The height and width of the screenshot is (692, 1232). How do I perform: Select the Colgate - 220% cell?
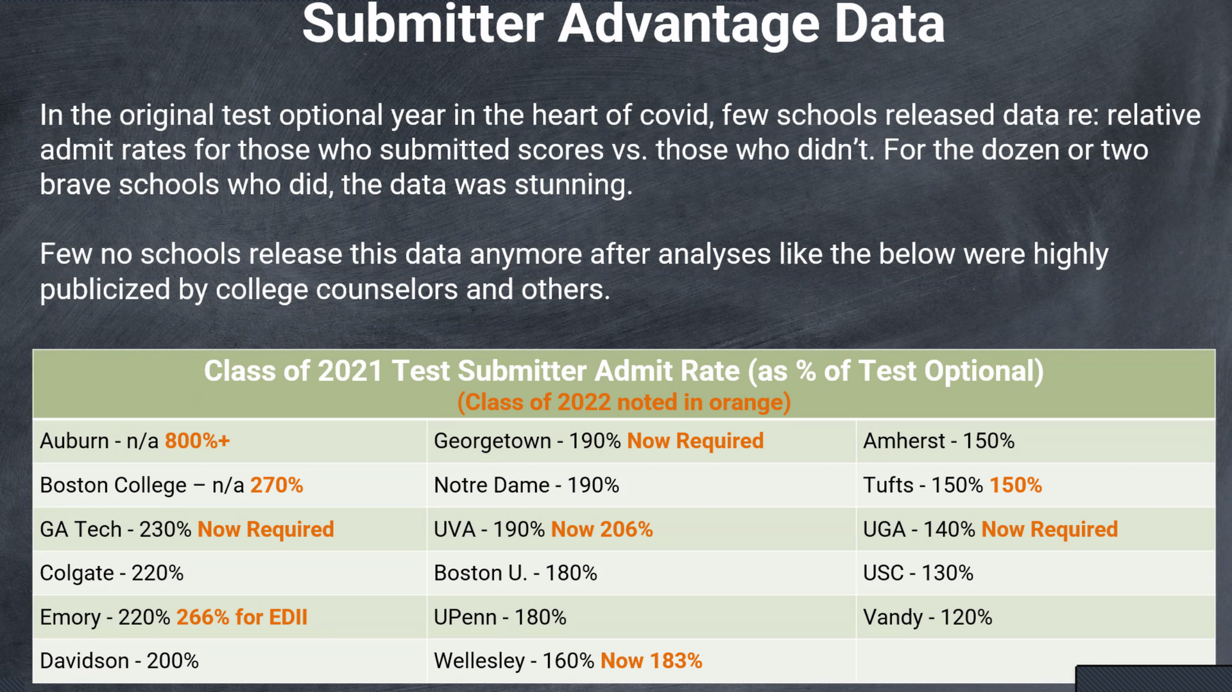pos(112,573)
